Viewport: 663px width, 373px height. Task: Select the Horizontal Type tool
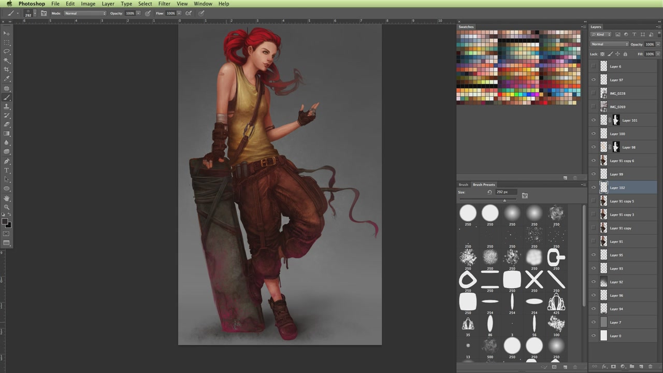coord(7,170)
